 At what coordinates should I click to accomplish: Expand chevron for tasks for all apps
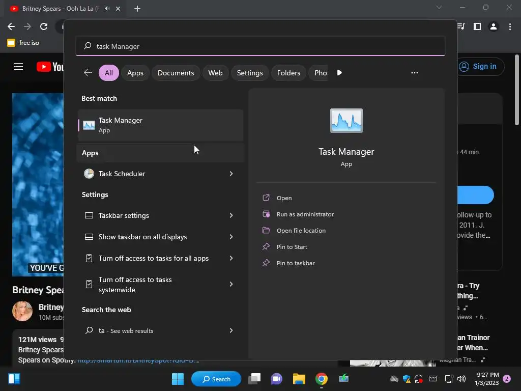tap(231, 258)
